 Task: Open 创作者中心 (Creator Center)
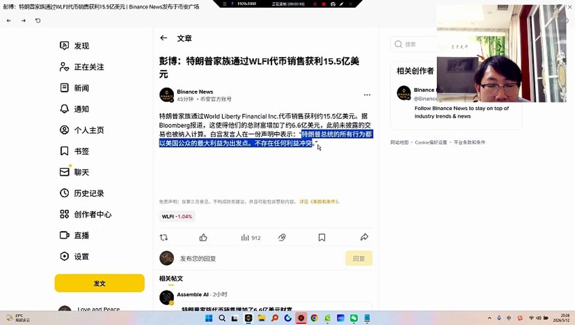[x=85, y=214]
